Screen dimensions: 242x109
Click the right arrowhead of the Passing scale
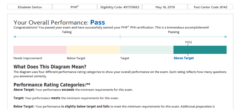226,37
